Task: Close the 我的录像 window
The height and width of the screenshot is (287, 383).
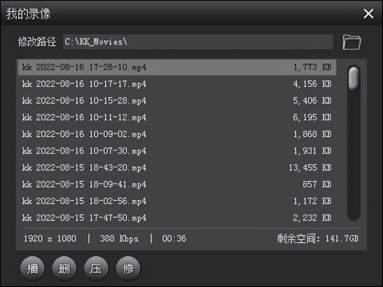Action: (368, 14)
